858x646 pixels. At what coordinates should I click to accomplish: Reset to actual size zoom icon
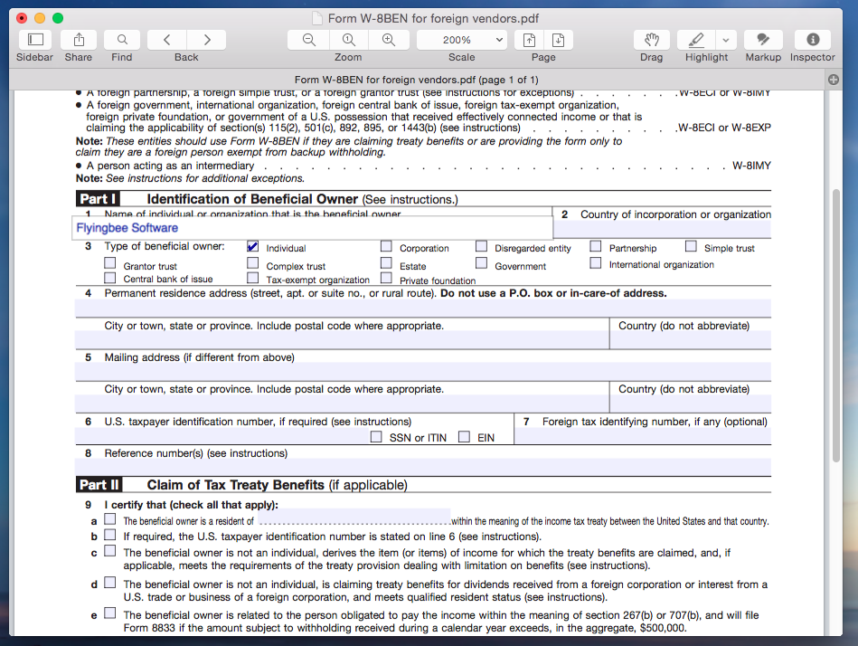[349, 40]
